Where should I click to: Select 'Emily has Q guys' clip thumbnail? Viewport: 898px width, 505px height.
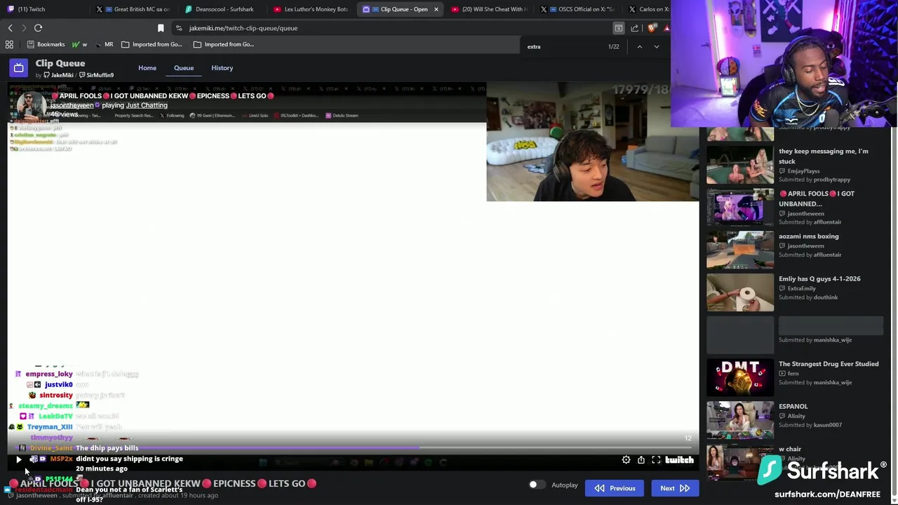[x=740, y=292]
